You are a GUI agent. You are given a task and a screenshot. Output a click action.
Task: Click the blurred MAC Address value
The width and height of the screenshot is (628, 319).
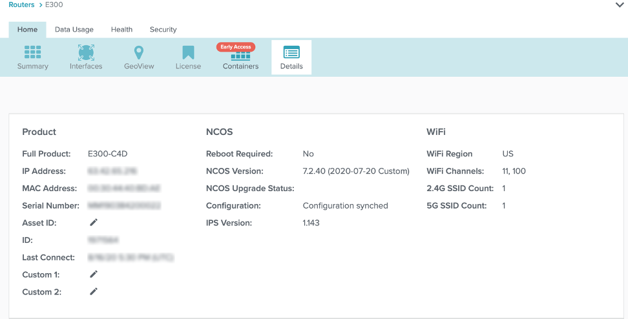pyautogui.click(x=124, y=189)
